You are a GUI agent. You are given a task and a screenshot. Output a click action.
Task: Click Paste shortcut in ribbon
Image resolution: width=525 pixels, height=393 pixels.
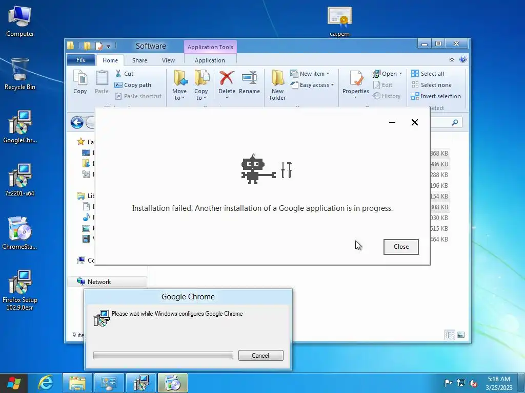coord(138,96)
